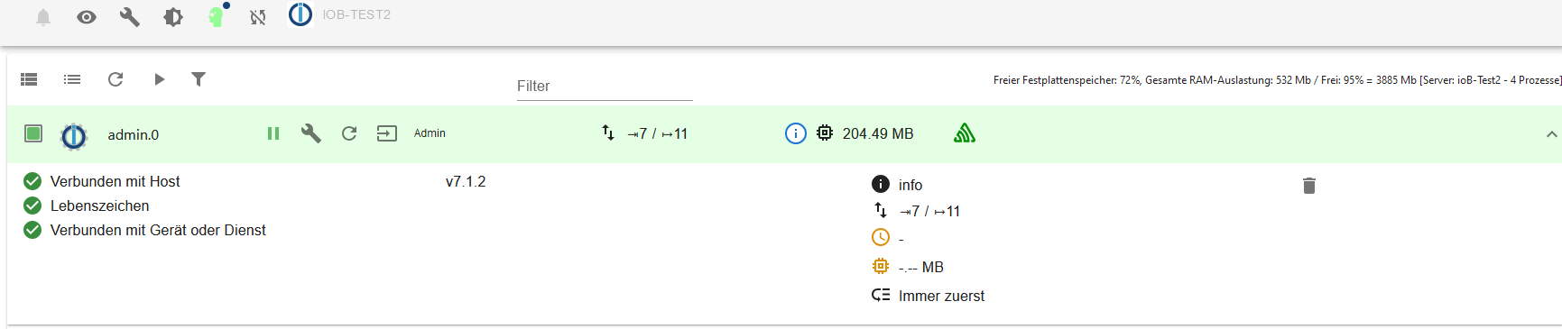Delete the admin.0 instance via trash

pyautogui.click(x=1309, y=186)
